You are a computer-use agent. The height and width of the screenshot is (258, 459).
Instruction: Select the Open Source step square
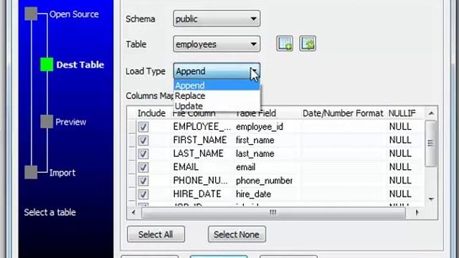tap(31, 14)
